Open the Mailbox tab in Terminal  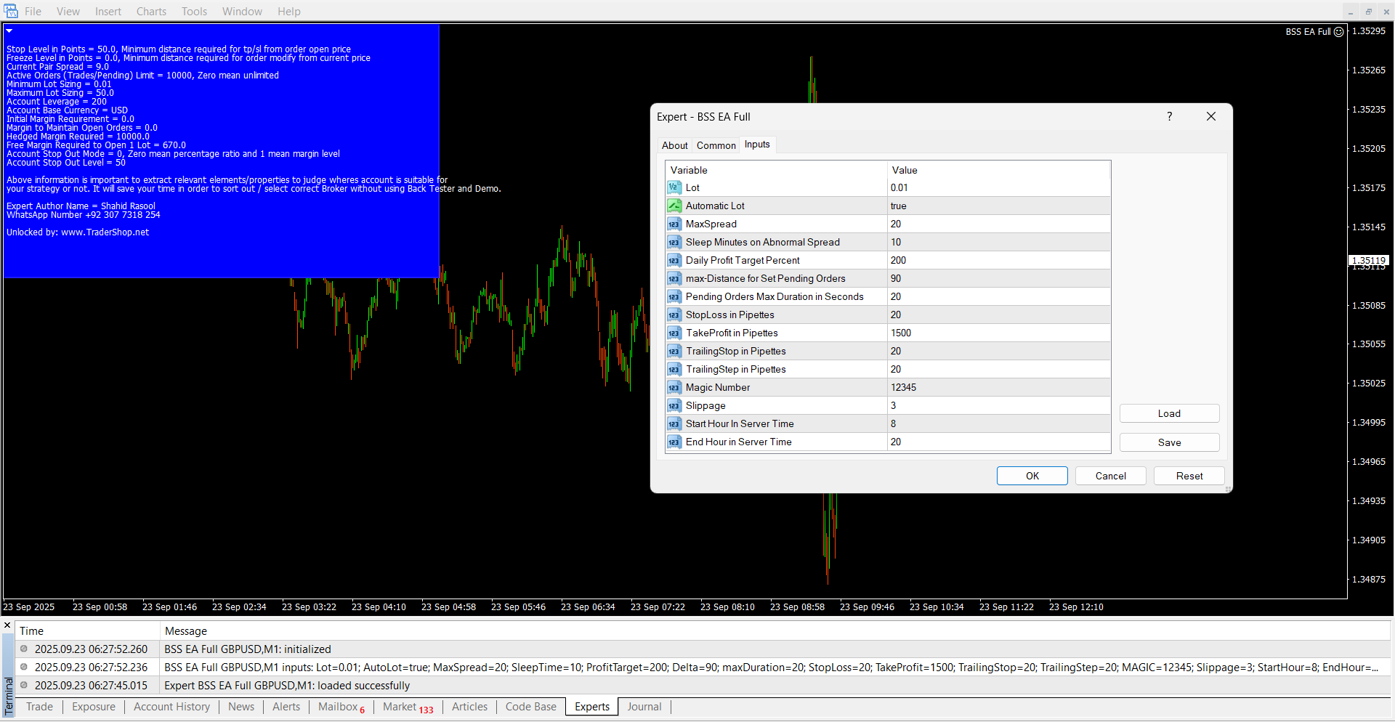(339, 707)
